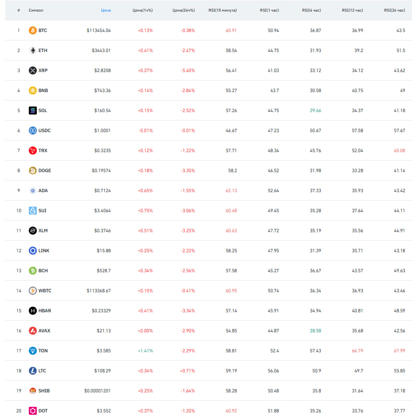Click the Dogecoin DOGE icon
This screenshot has width=412, height=420.
pyautogui.click(x=33, y=170)
